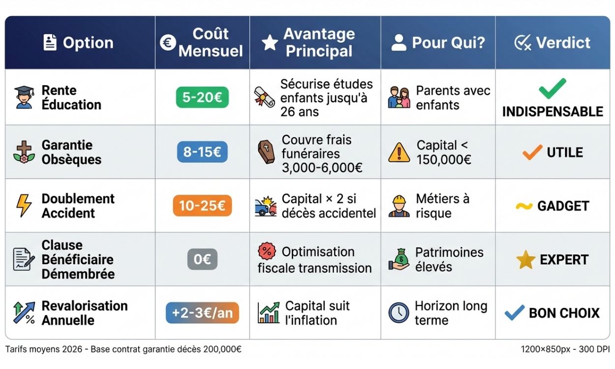Select the Option column header
615x369 pixels.
(79, 43)
